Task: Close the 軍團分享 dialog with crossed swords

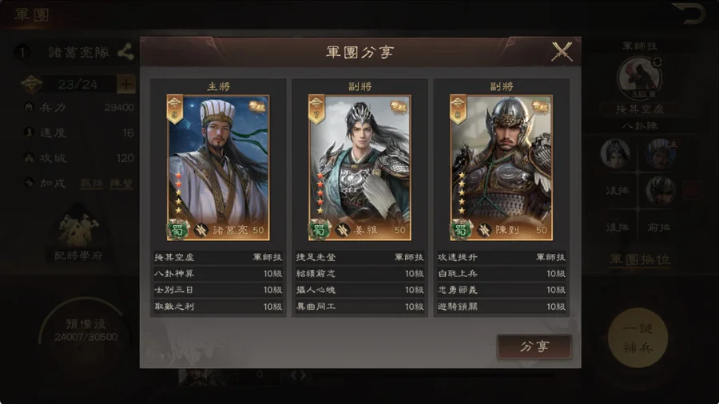Action: point(562,52)
